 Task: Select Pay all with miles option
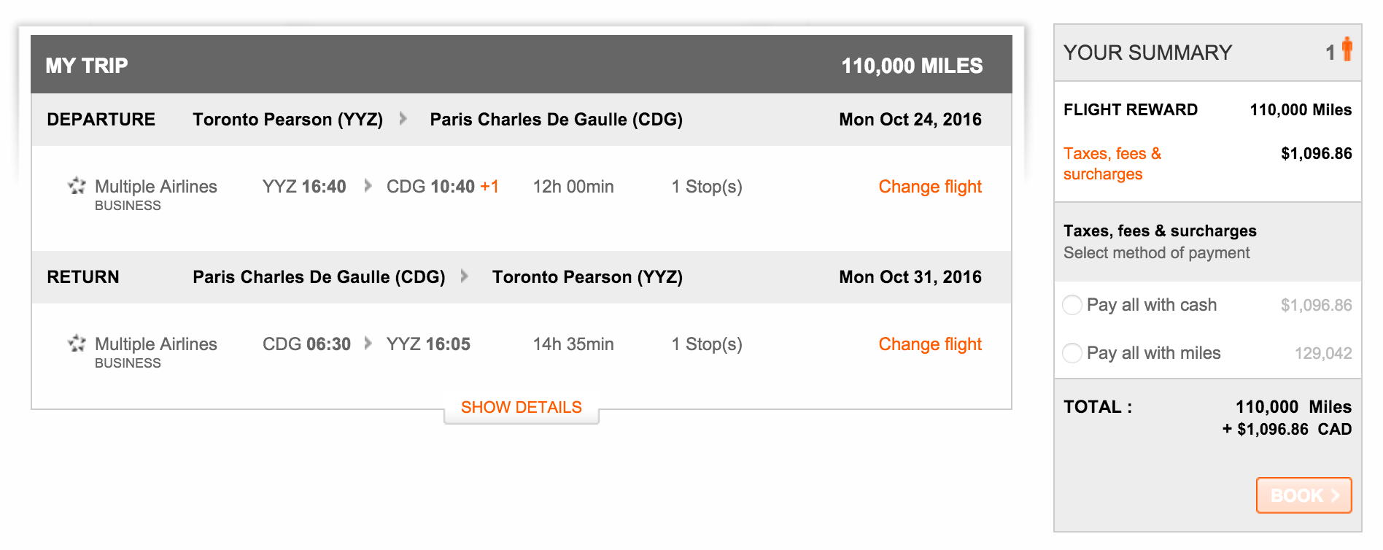[x=1072, y=353]
